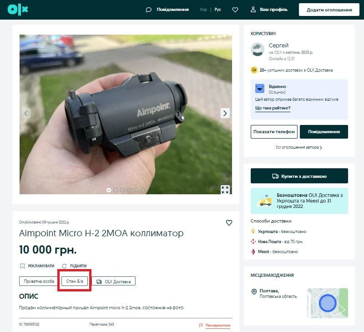Click Додати оголошення button
Screen dimensions: 364x332
329,10
